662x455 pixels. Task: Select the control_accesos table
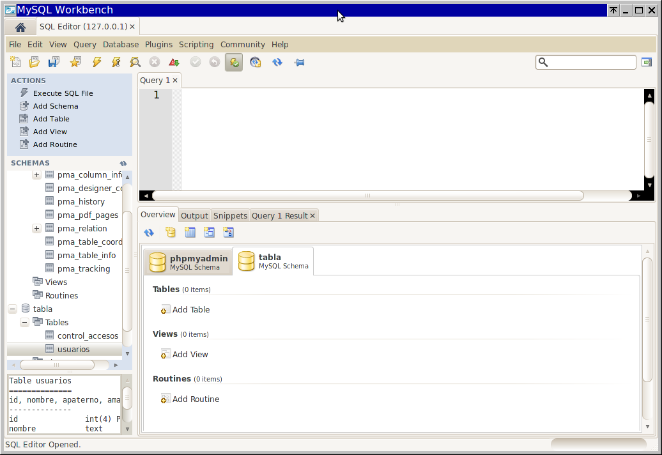coord(88,336)
